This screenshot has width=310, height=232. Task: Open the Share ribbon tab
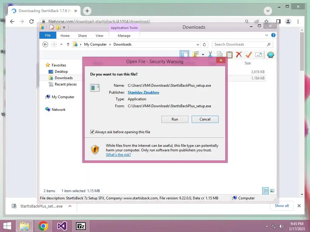coord(82,36)
